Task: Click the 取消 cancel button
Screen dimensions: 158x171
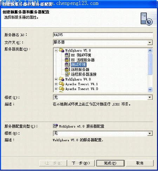Action: 140,163
